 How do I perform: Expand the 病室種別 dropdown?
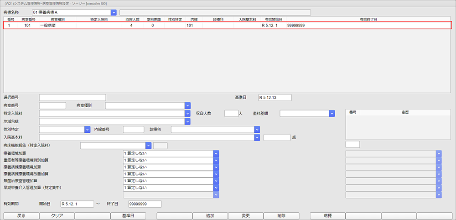coord(187,105)
